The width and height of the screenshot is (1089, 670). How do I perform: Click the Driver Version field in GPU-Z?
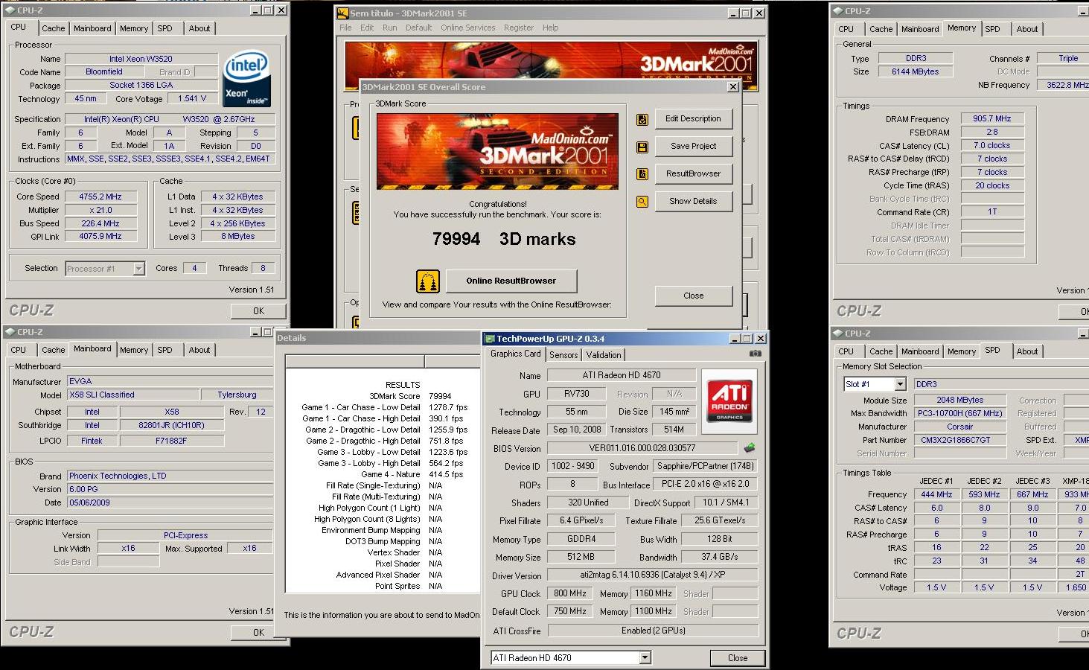[x=653, y=575]
